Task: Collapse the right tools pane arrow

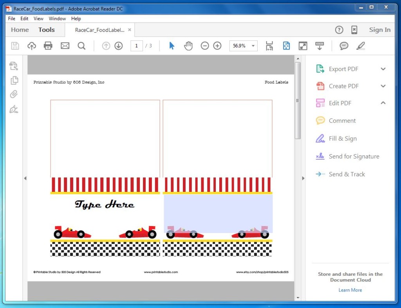Action: (x=303, y=178)
